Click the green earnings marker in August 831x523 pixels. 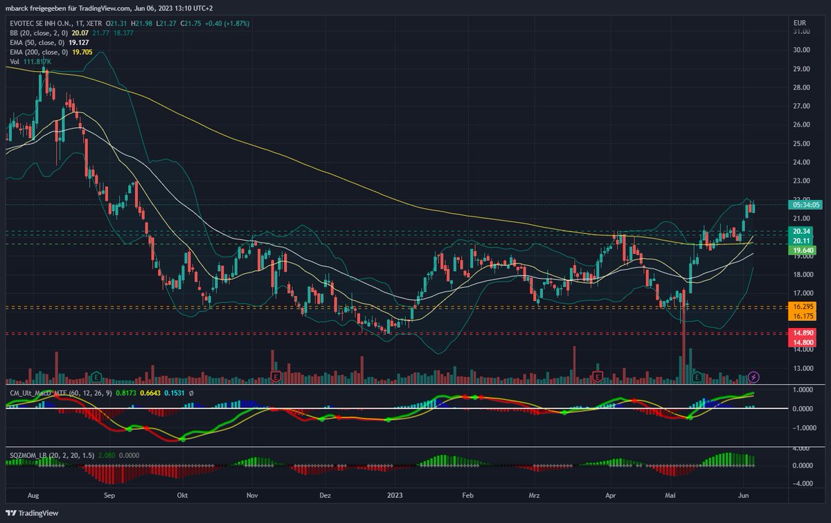point(98,377)
